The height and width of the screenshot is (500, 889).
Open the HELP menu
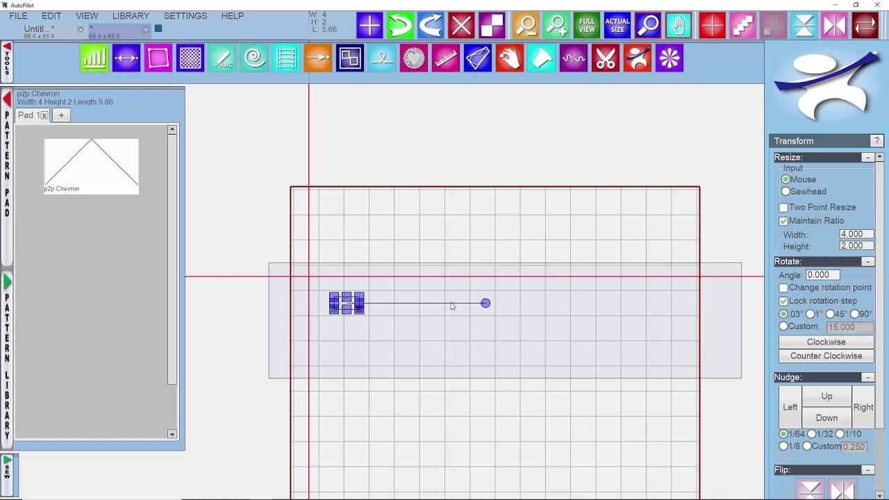(x=232, y=15)
